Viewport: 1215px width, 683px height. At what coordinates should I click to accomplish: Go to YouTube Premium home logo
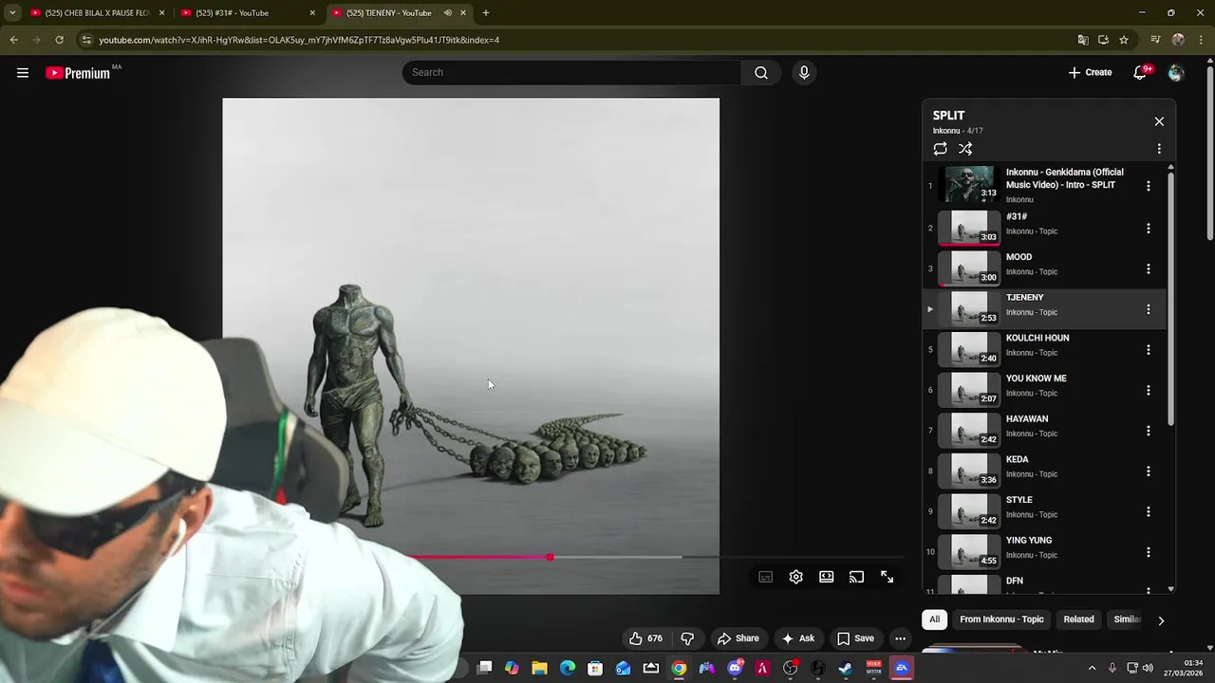[78, 73]
